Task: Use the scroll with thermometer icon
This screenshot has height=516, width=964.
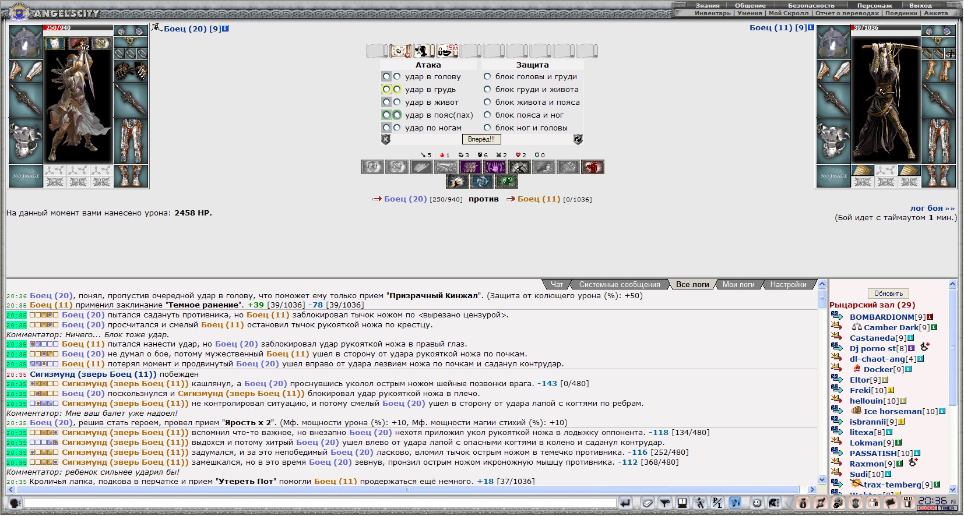Action: (400, 51)
